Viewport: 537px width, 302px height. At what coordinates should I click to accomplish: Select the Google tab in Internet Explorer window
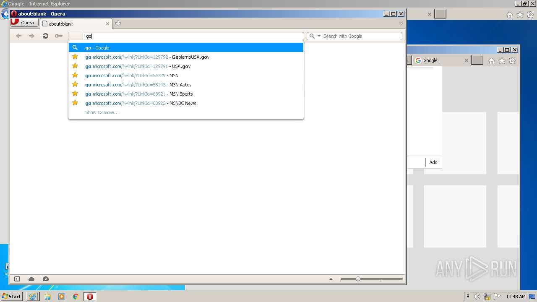[x=441, y=60]
